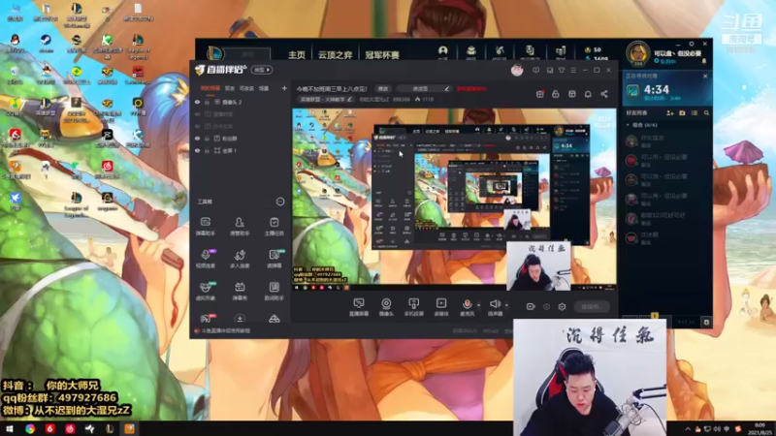Open 冠军杯赛 tab in League client

click(382, 55)
